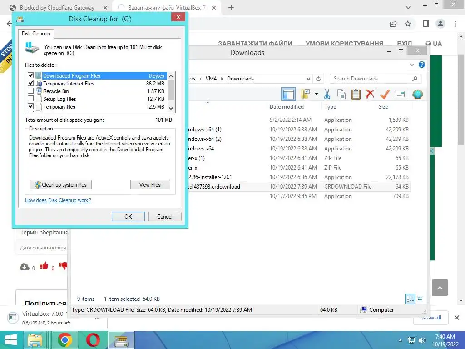Toggle Chrome side panel icon
This screenshot has width=465, height=349.
pyautogui.click(x=426, y=24)
